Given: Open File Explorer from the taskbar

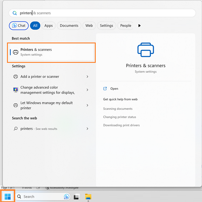Looking at the screenshot, I should coord(88,197).
